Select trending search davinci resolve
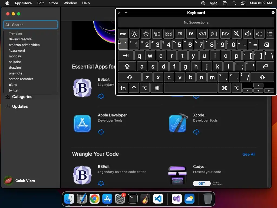Image resolution: width=277 pixels, height=208 pixels. click(20, 39)
